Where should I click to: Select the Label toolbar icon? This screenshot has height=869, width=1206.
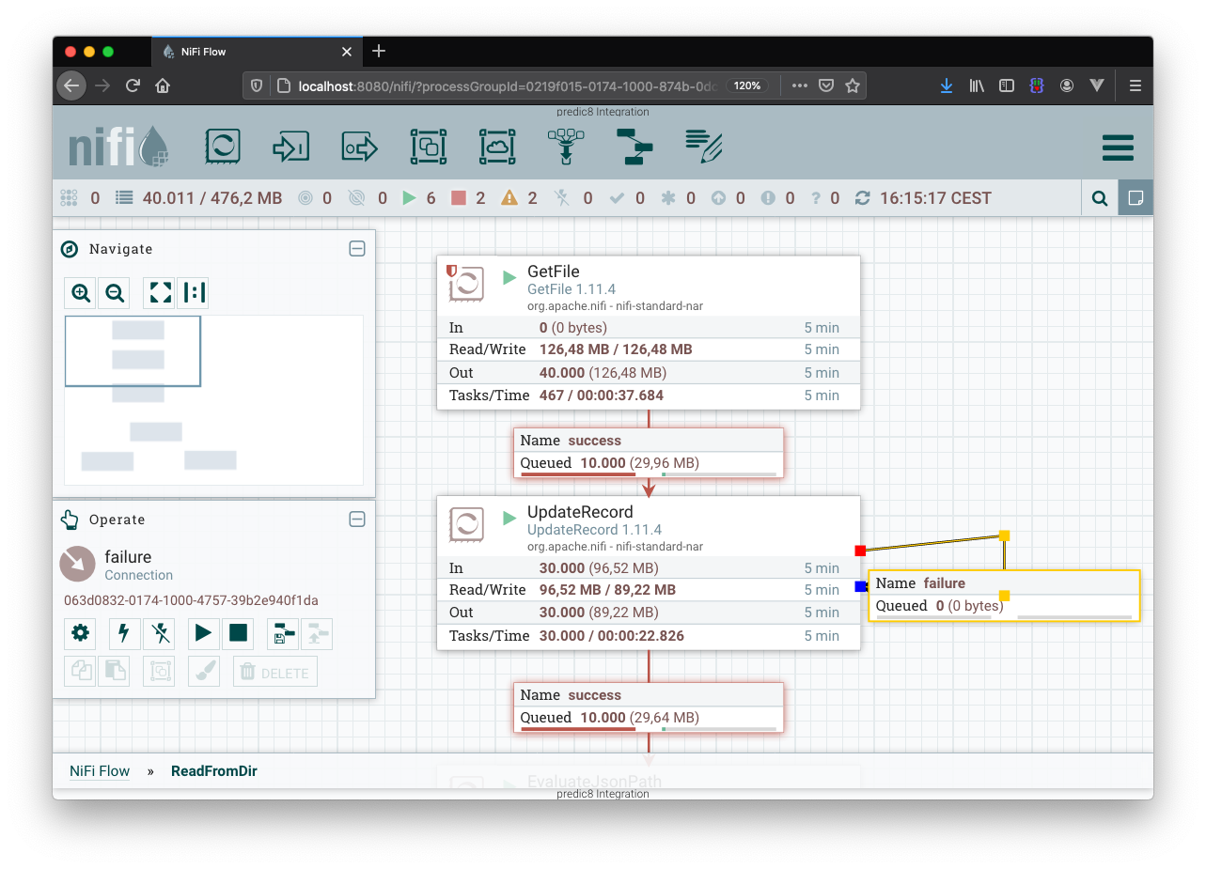coord(703,147)
